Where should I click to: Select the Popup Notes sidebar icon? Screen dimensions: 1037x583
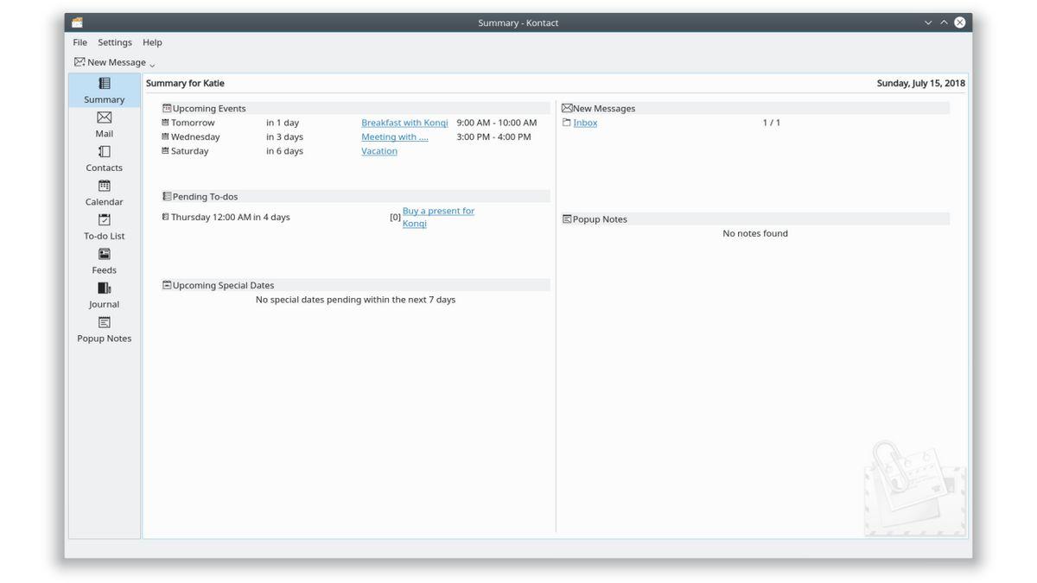[x=104, y=323]
